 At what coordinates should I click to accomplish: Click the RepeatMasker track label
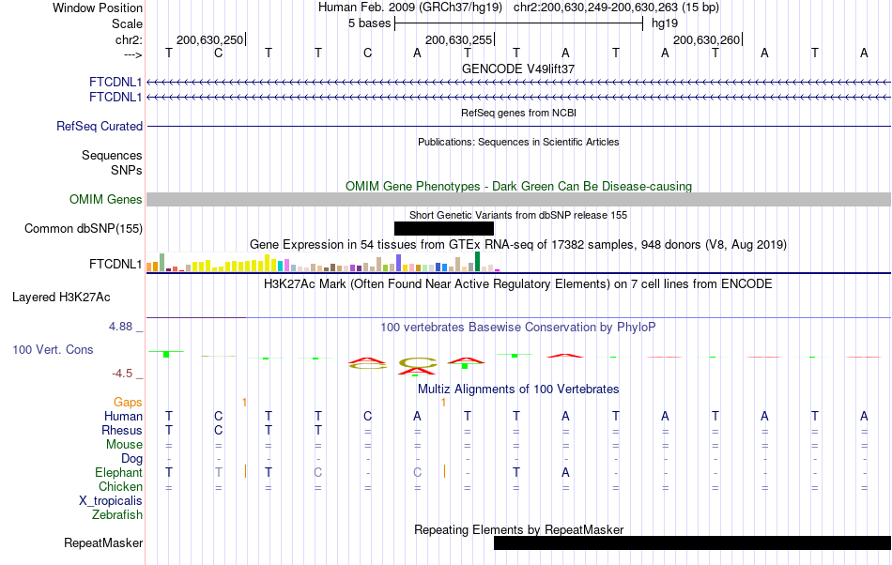point(103,542)
